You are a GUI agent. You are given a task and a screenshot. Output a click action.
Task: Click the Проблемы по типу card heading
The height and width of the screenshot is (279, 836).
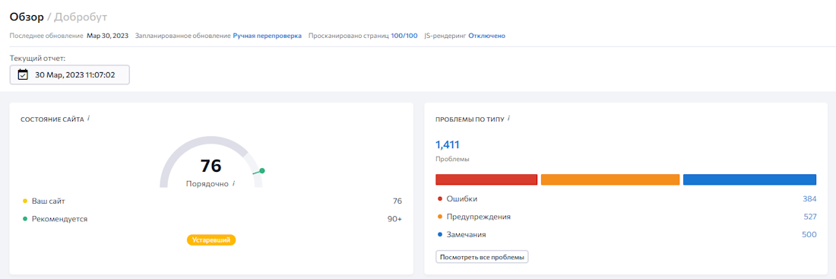[x=470, y=120]
